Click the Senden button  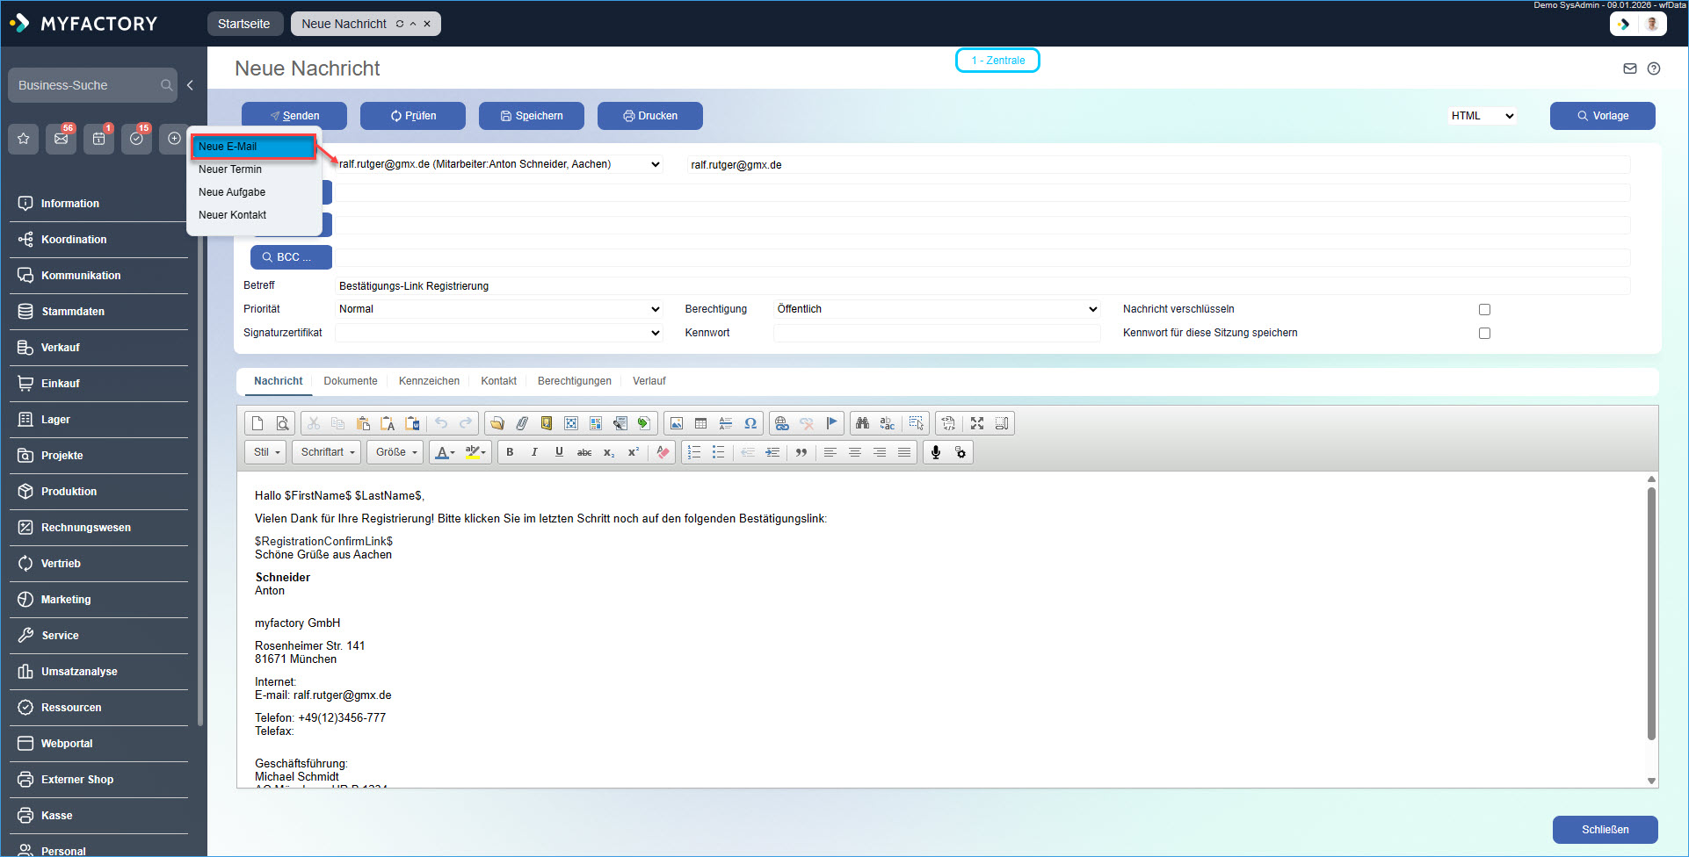294,115
